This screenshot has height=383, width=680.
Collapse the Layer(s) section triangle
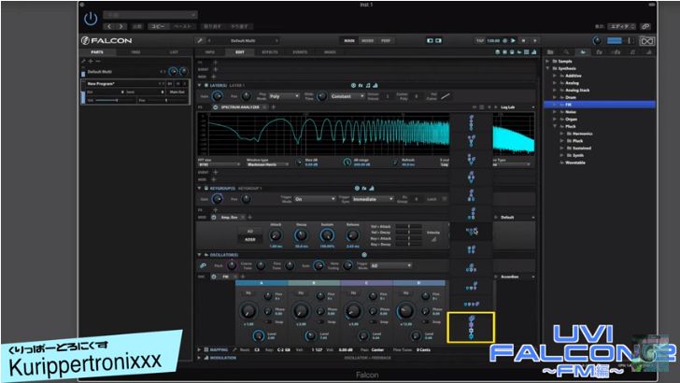(200, 85)
